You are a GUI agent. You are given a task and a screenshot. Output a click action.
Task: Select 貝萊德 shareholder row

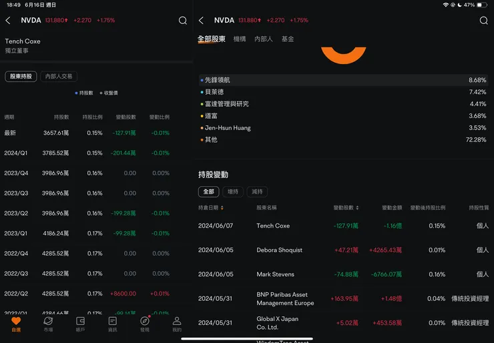[x=343, y=92]
